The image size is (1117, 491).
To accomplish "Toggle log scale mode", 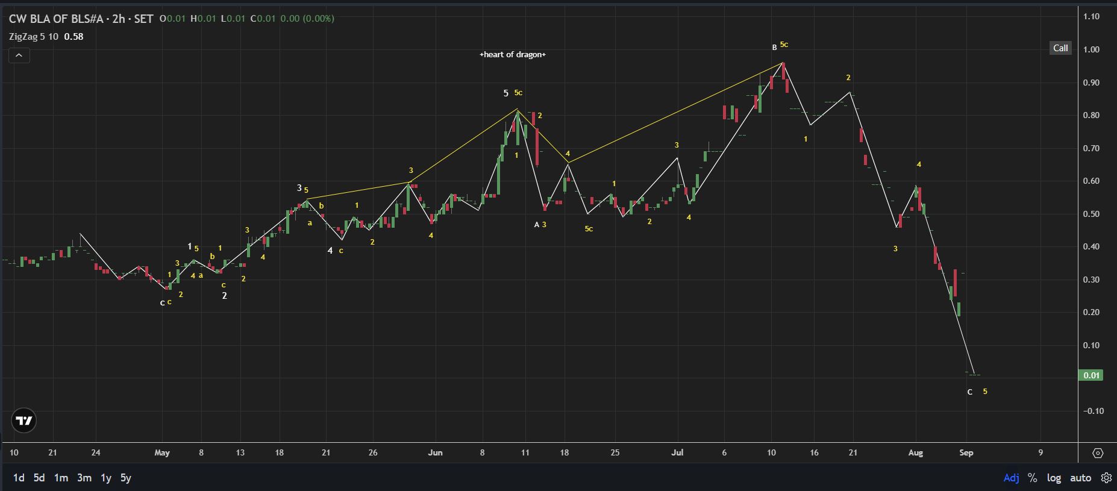I will click(1054, 478).
